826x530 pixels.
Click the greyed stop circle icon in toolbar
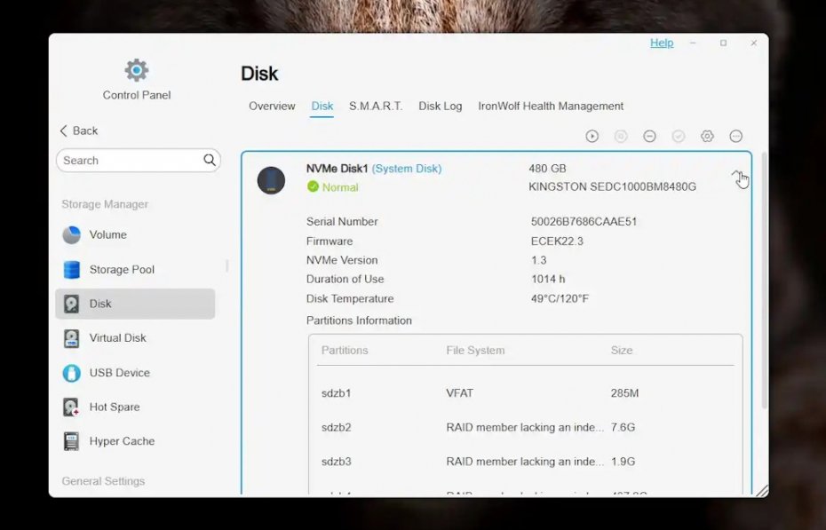[x=621, y=137]
